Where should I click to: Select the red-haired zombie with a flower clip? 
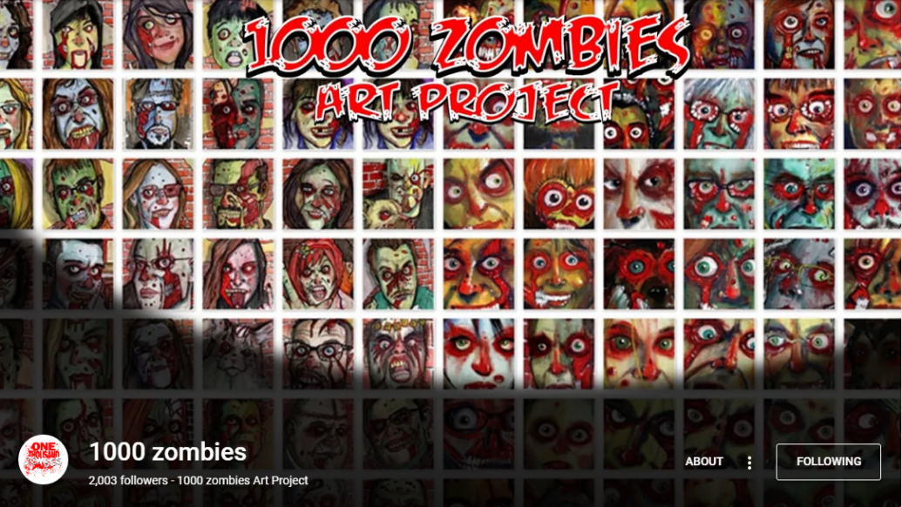[318, 274]
